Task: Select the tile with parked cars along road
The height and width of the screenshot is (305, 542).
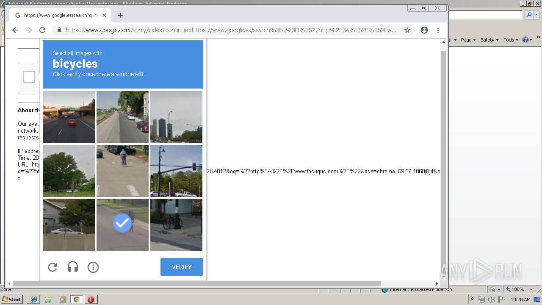Action: pos(122,117)
